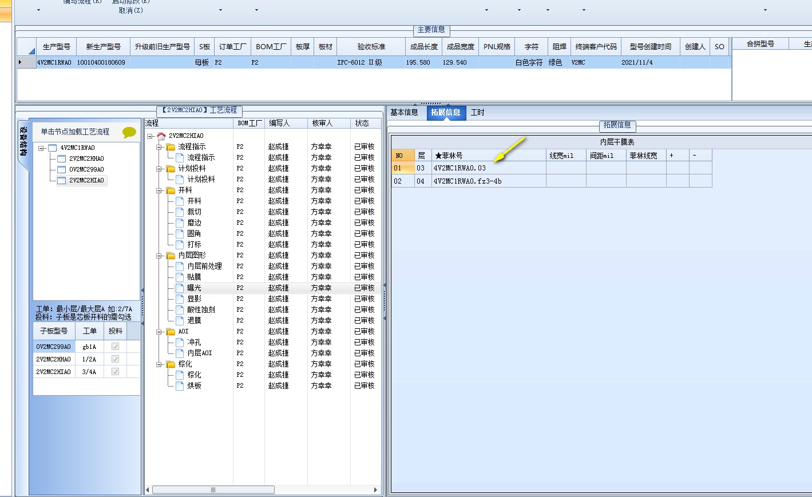
Task: Click the NO cell 02 in 内层干膜表
Action: pos(403,181)
